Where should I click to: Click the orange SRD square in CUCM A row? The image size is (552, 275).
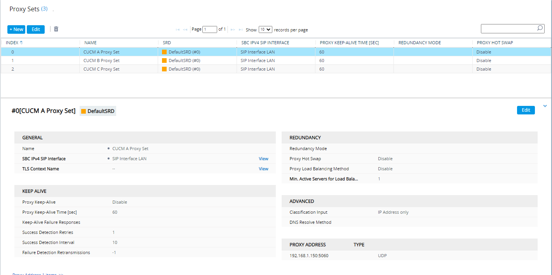(164, 52)
